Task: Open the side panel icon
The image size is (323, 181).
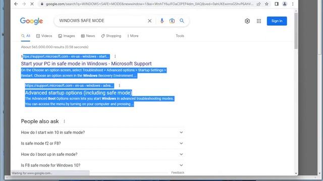Action: [x=277, y=4]
